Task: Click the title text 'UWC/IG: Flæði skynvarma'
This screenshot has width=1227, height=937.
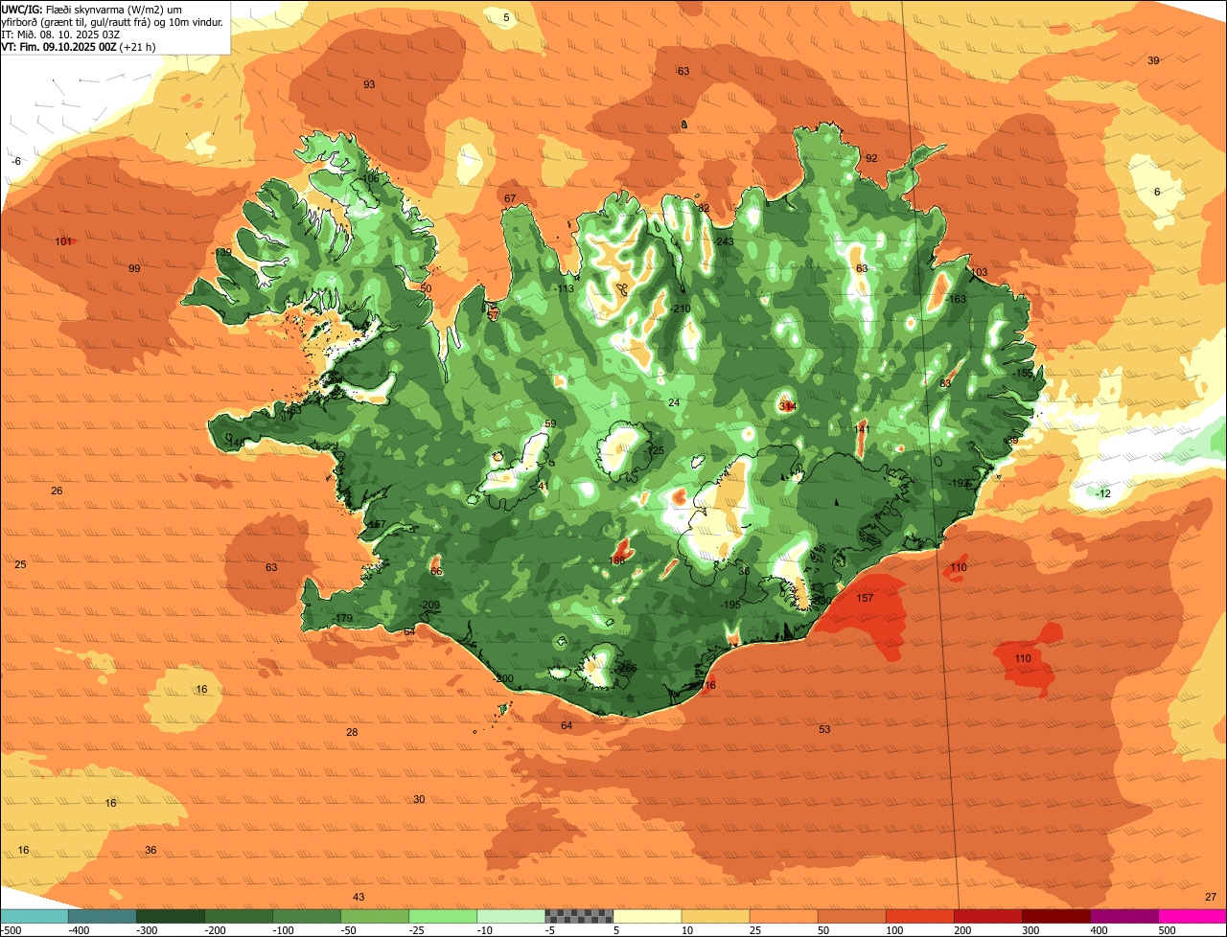Action: [63, 9]
